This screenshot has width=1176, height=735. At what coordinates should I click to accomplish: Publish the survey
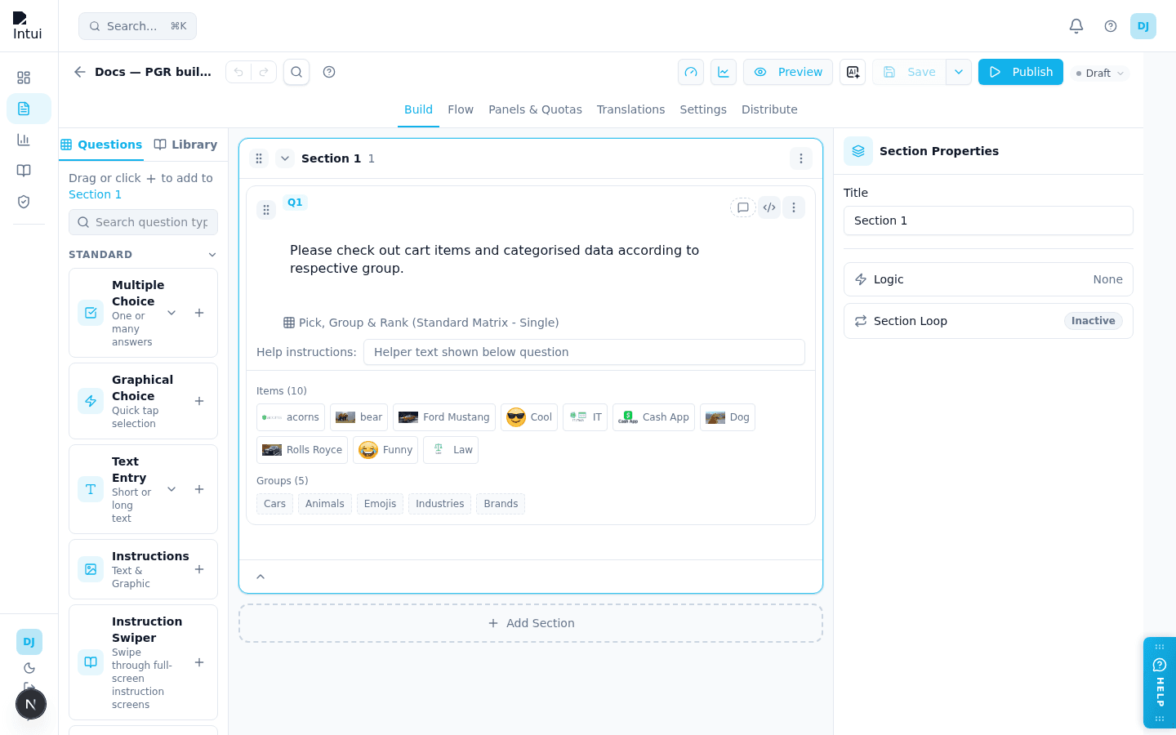tap(1021, 72)
